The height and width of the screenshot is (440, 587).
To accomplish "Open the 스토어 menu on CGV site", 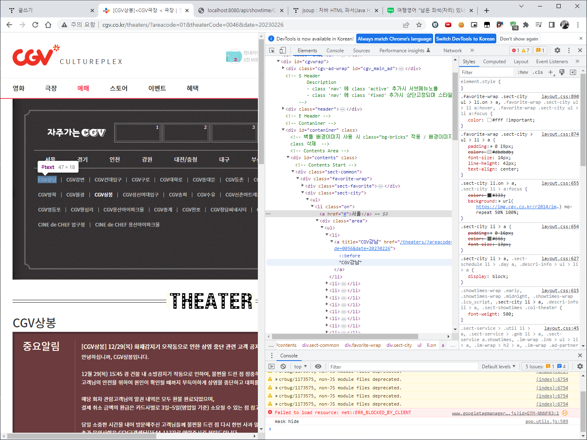I will [119, 88].
